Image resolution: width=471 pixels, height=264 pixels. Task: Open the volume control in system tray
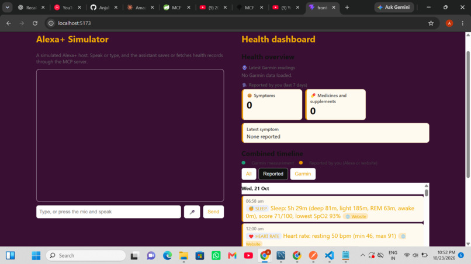point(415,255)
